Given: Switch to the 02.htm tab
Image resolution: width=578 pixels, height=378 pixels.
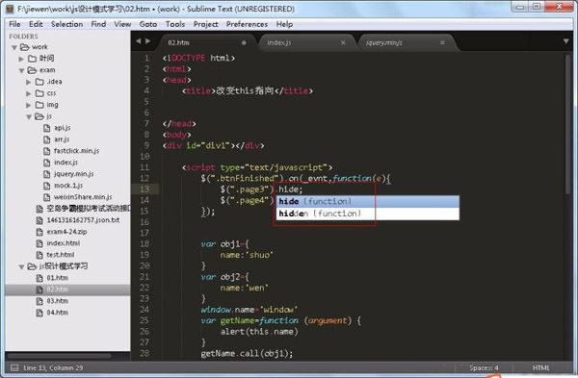Looking at the screenshot, I should click(x=206, y=42).
